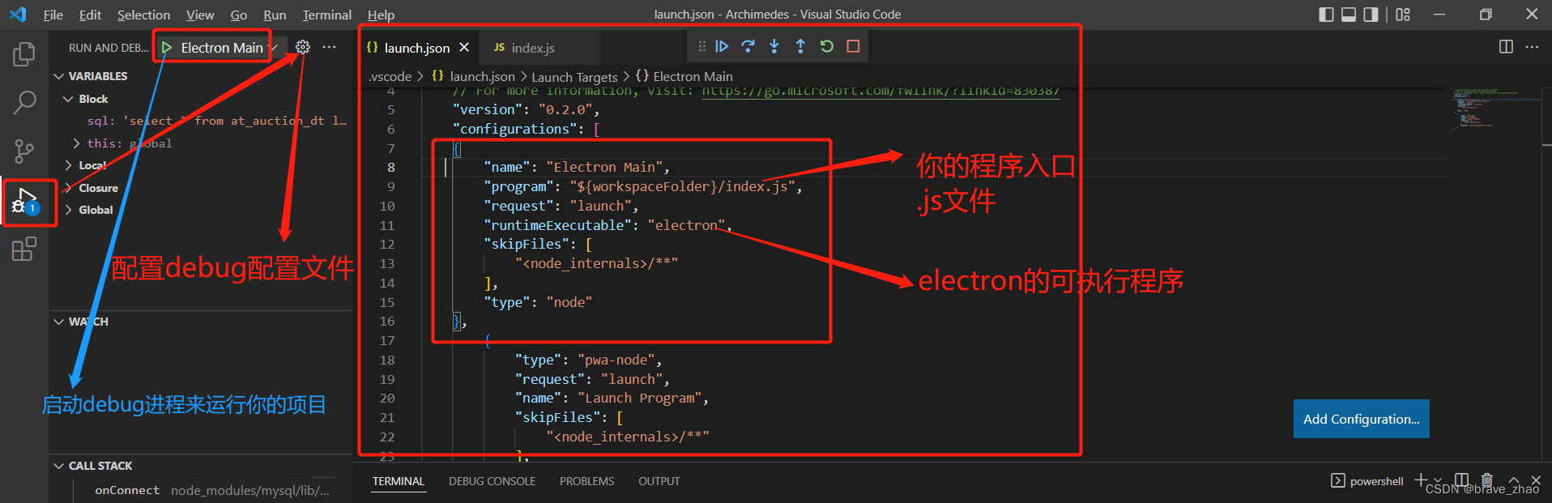
Task: Open the Explorer view in activity bar
Action: [24, 54]
